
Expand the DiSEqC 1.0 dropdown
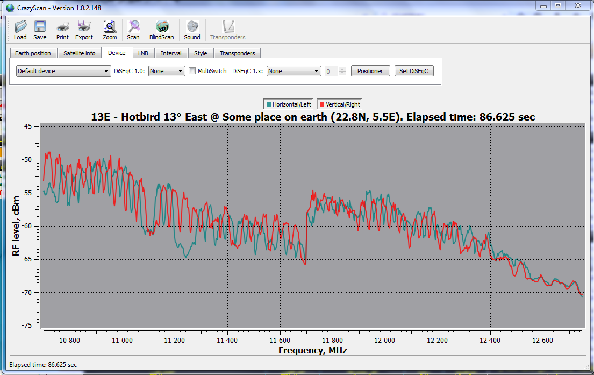167,71
